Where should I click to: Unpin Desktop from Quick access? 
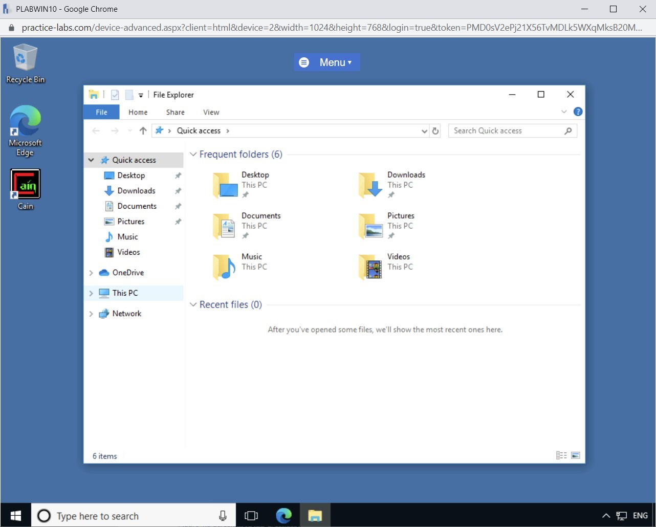(178, 175)
